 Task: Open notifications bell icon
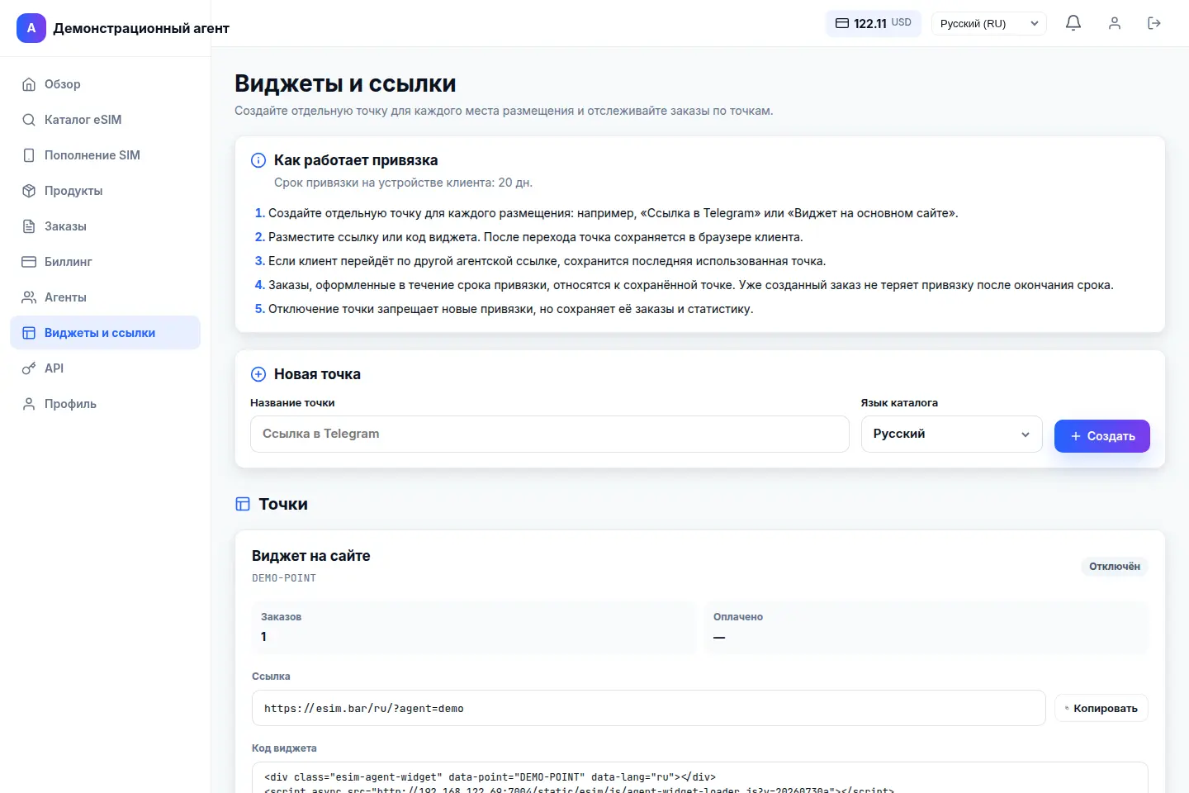click(x=1073, y=23)
